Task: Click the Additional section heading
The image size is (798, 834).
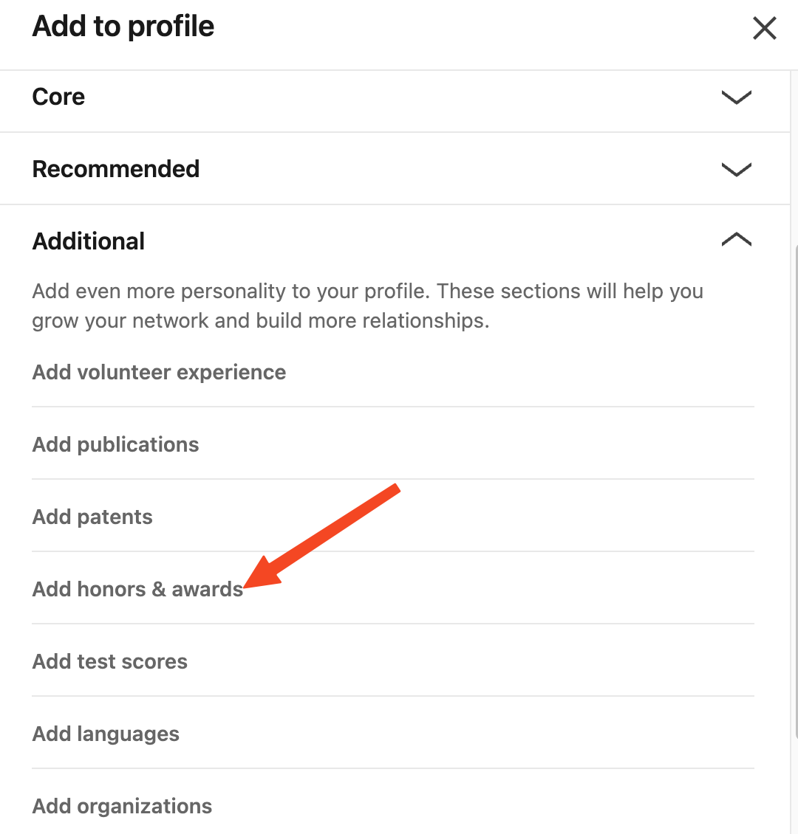Action: pyautogui.click(x=89, y=241)
